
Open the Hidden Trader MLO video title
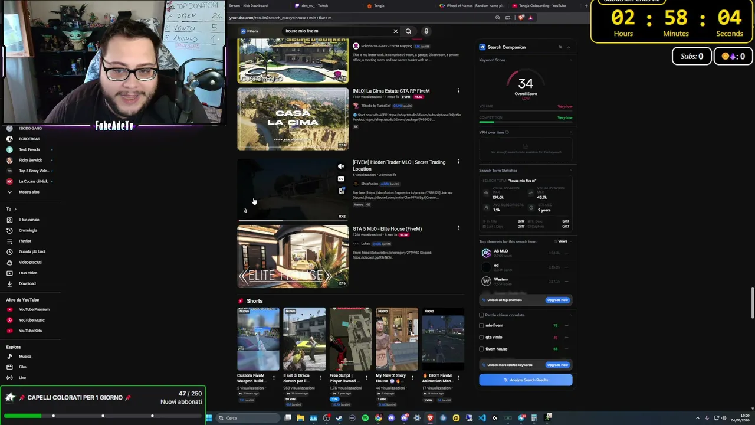(399, 165)
